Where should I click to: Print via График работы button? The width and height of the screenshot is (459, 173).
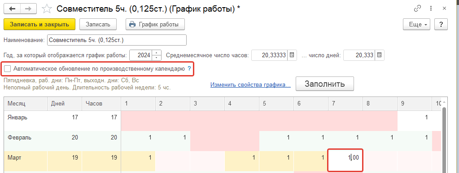[155, 24]
